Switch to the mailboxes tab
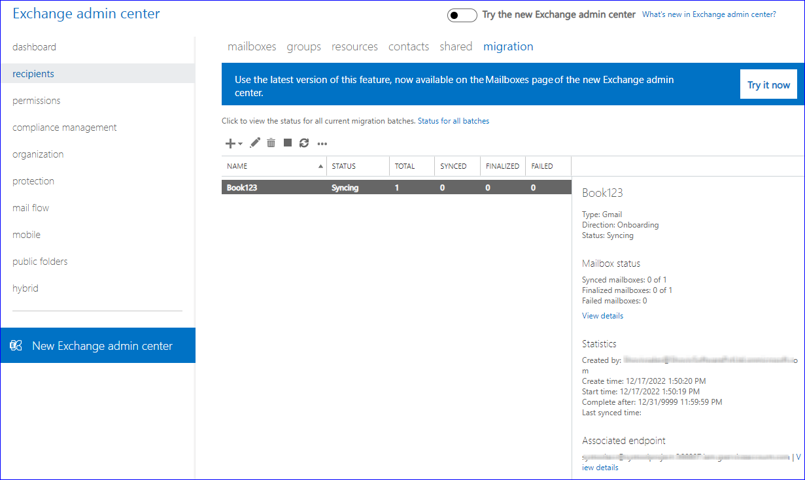805x480 pixels. click(252, 46)
